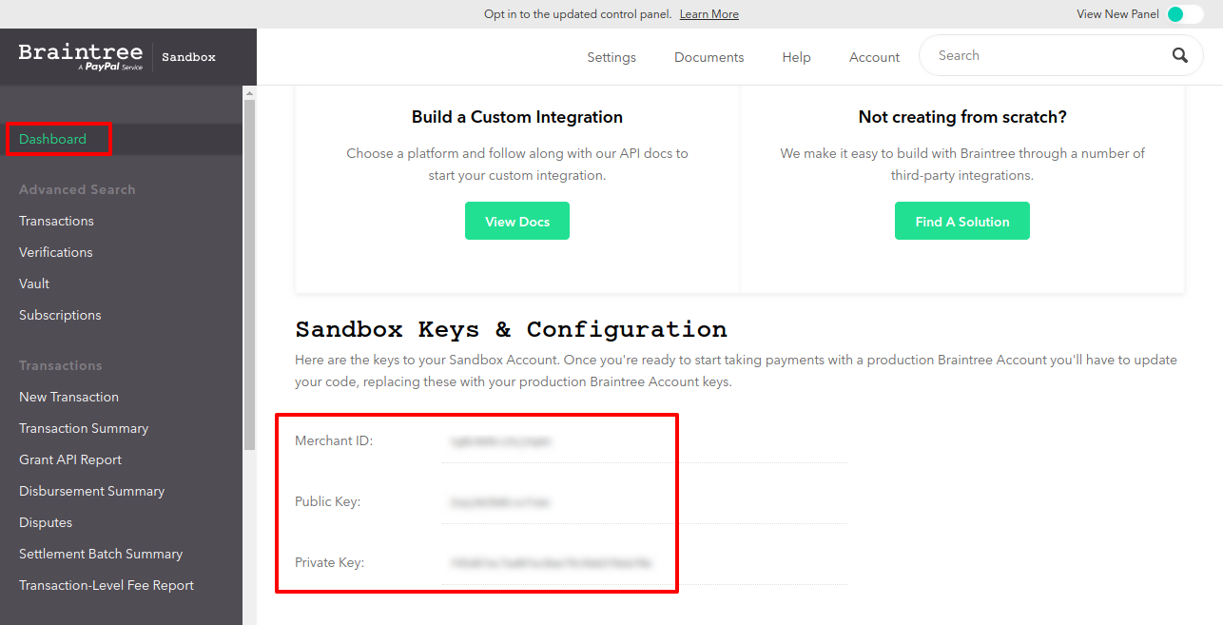Open the Documents menu

(709, 57)
